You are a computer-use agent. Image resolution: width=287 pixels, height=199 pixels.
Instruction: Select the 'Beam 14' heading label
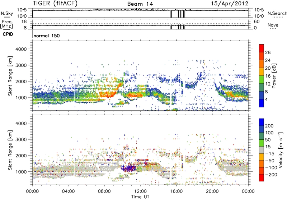[140, 4]
